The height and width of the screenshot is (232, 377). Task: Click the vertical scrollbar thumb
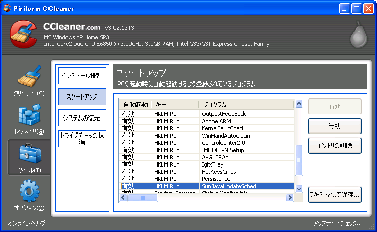[299, 160]
